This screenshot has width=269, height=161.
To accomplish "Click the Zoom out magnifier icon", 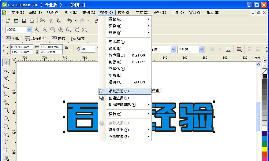I will (x=45, y=30).
